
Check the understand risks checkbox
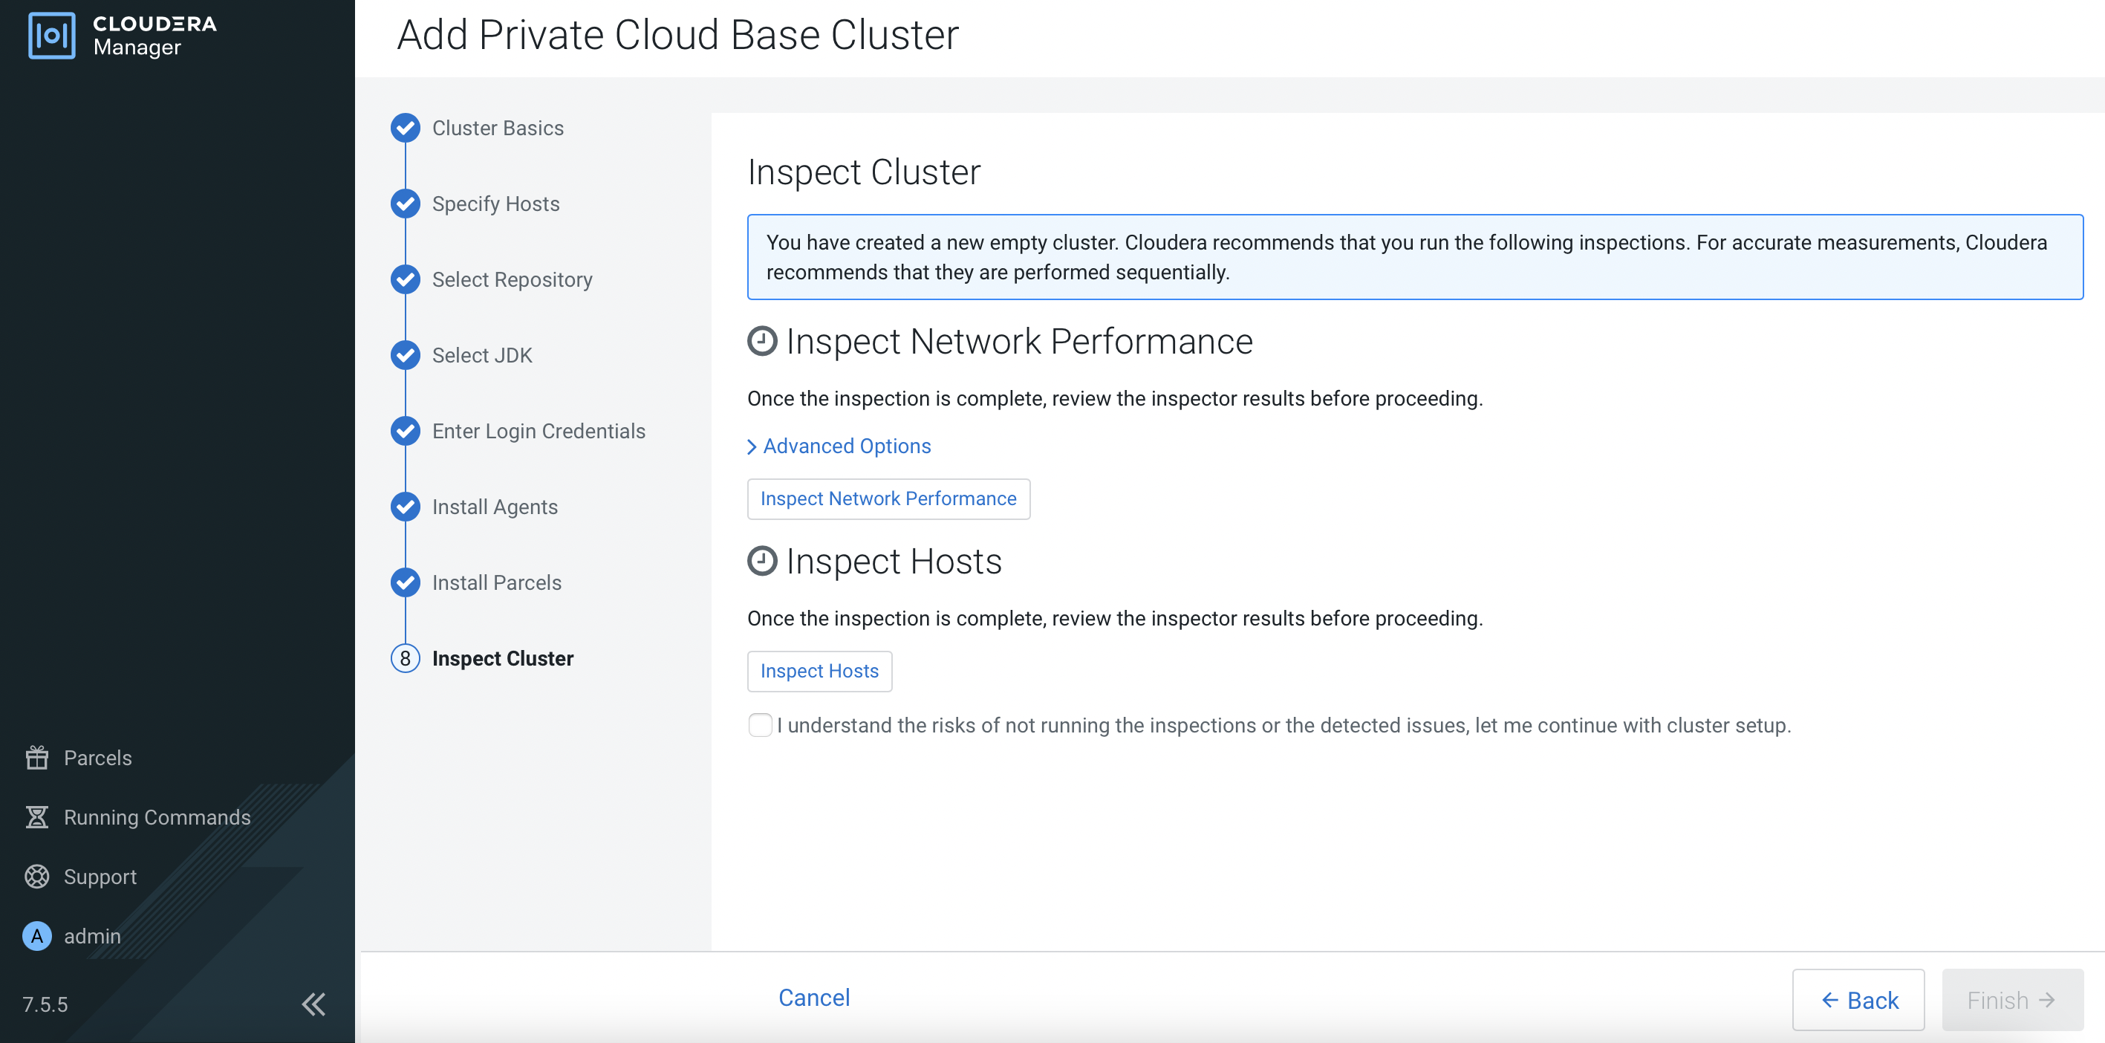coord(760,725)
